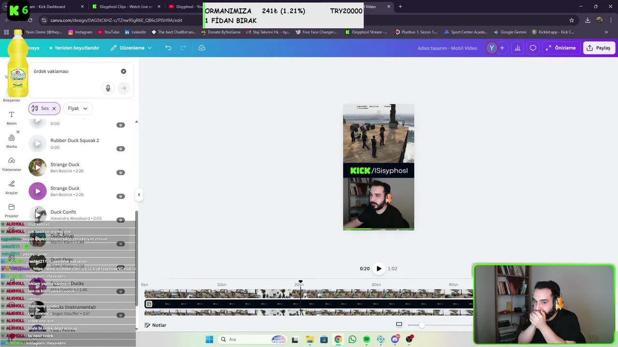Viewport: 618px width, 347px height.
Task: Play first Strange Duck track preview
Action: [38, 167]
